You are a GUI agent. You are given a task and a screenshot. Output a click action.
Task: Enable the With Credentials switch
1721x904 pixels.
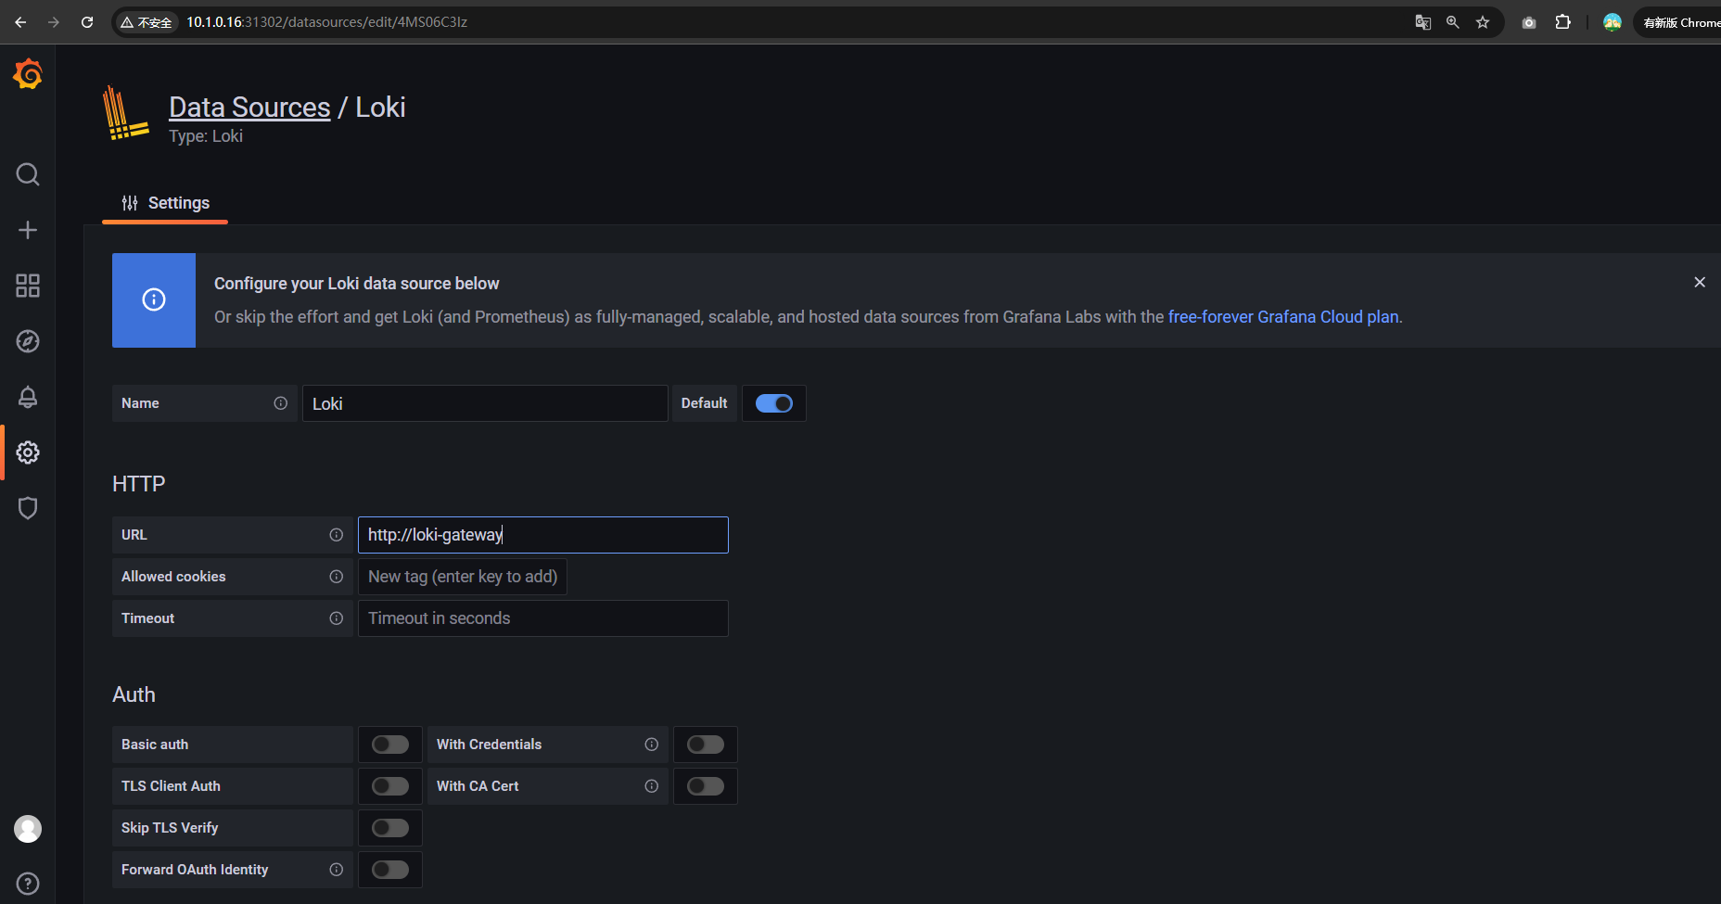pos(706,745)
